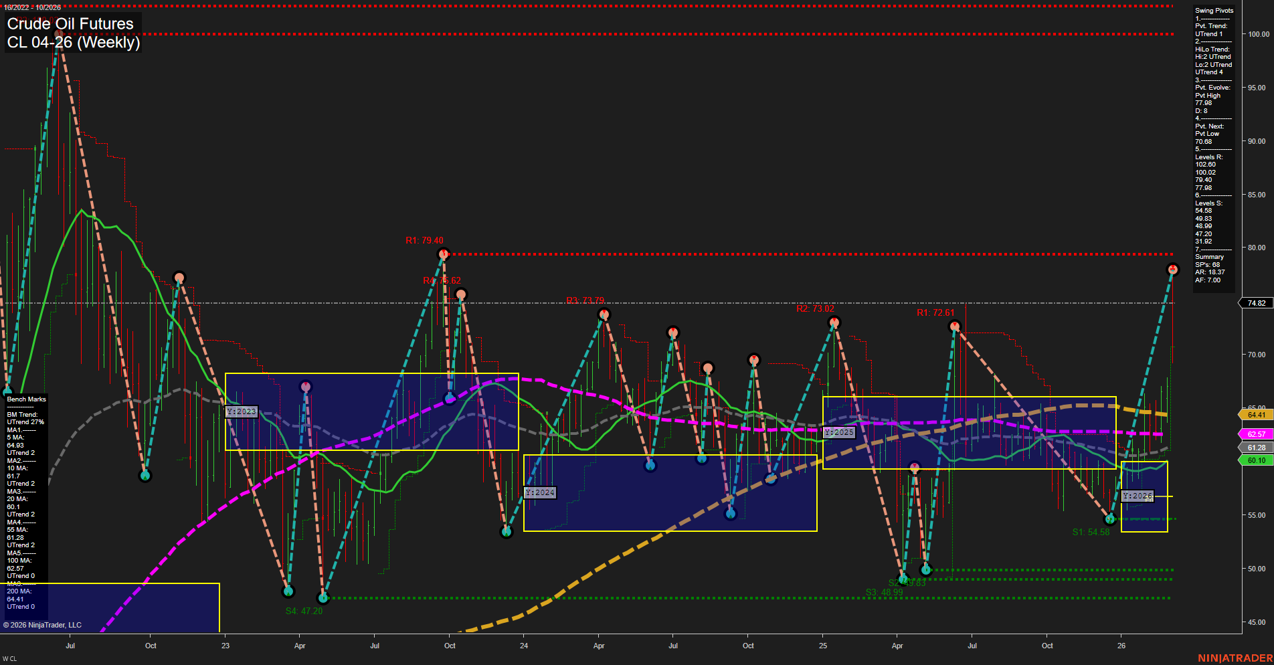Click the pivot dot above the R2: 73.02 label
The height and width of the screenshot is (665, 1274).
[834, 322]
